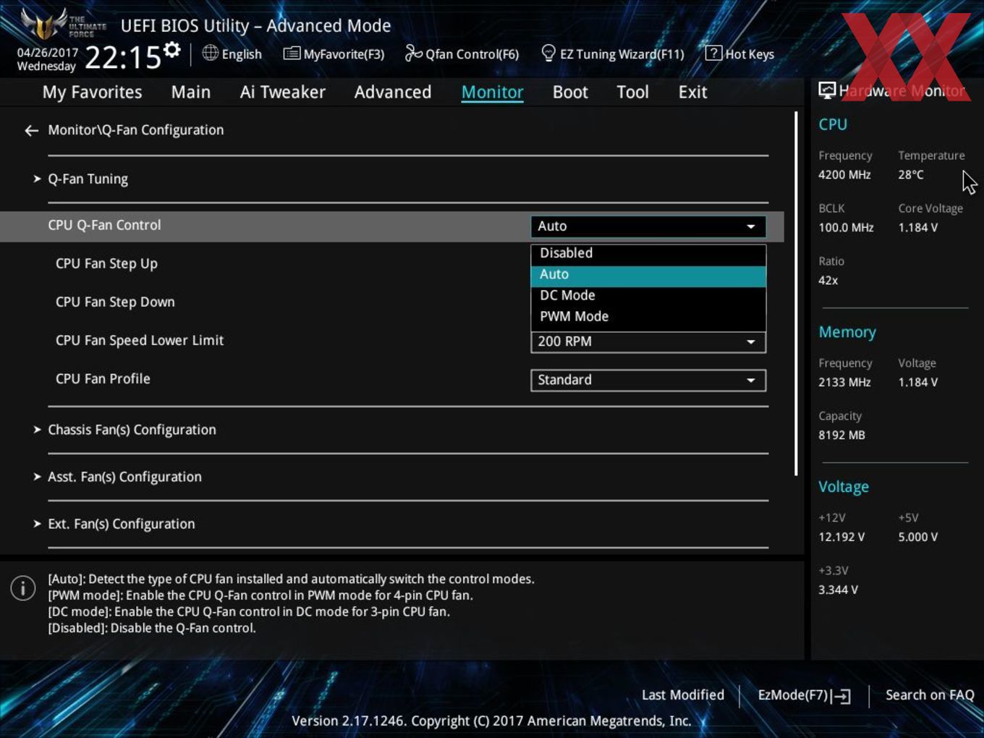Click the 22:15 clock display
The width and height of the screenshot is (984, 738).
point(122,57)
